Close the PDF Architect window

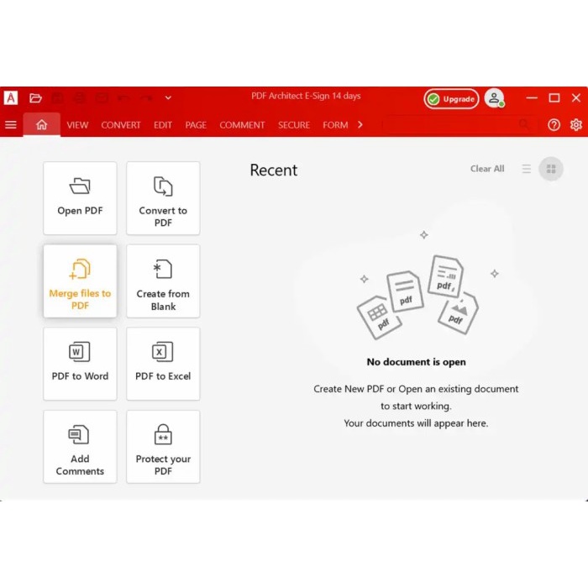click(576, 98)
